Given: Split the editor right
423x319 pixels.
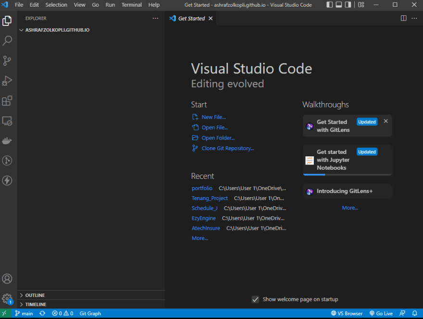Looking at the screenshot, I should click(404, 18).
